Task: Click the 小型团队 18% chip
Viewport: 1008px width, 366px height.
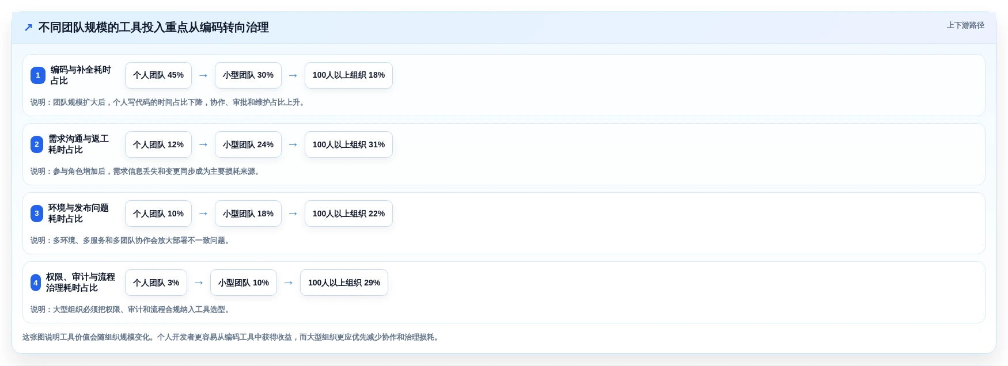Action: coord(248,213)
